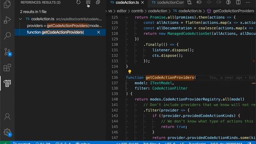The width and height of the screenshot is (256, 144).
Task: Refresh the references results
Action: coord(78,2)
